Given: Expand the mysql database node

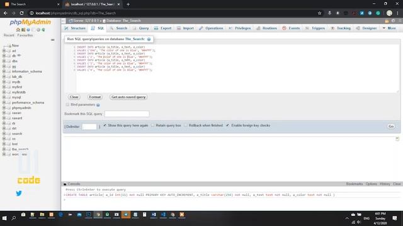Looking at the screenshot, I should [4, 97].
